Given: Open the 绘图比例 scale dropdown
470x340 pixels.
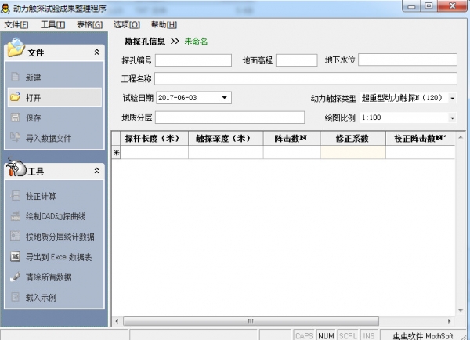Looking at the screenshot, I should point(452,118).
